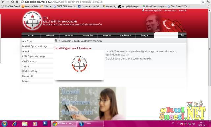Click Action Center flag tray icon
The height and width of the screenshot is (127, 211).
182,124
